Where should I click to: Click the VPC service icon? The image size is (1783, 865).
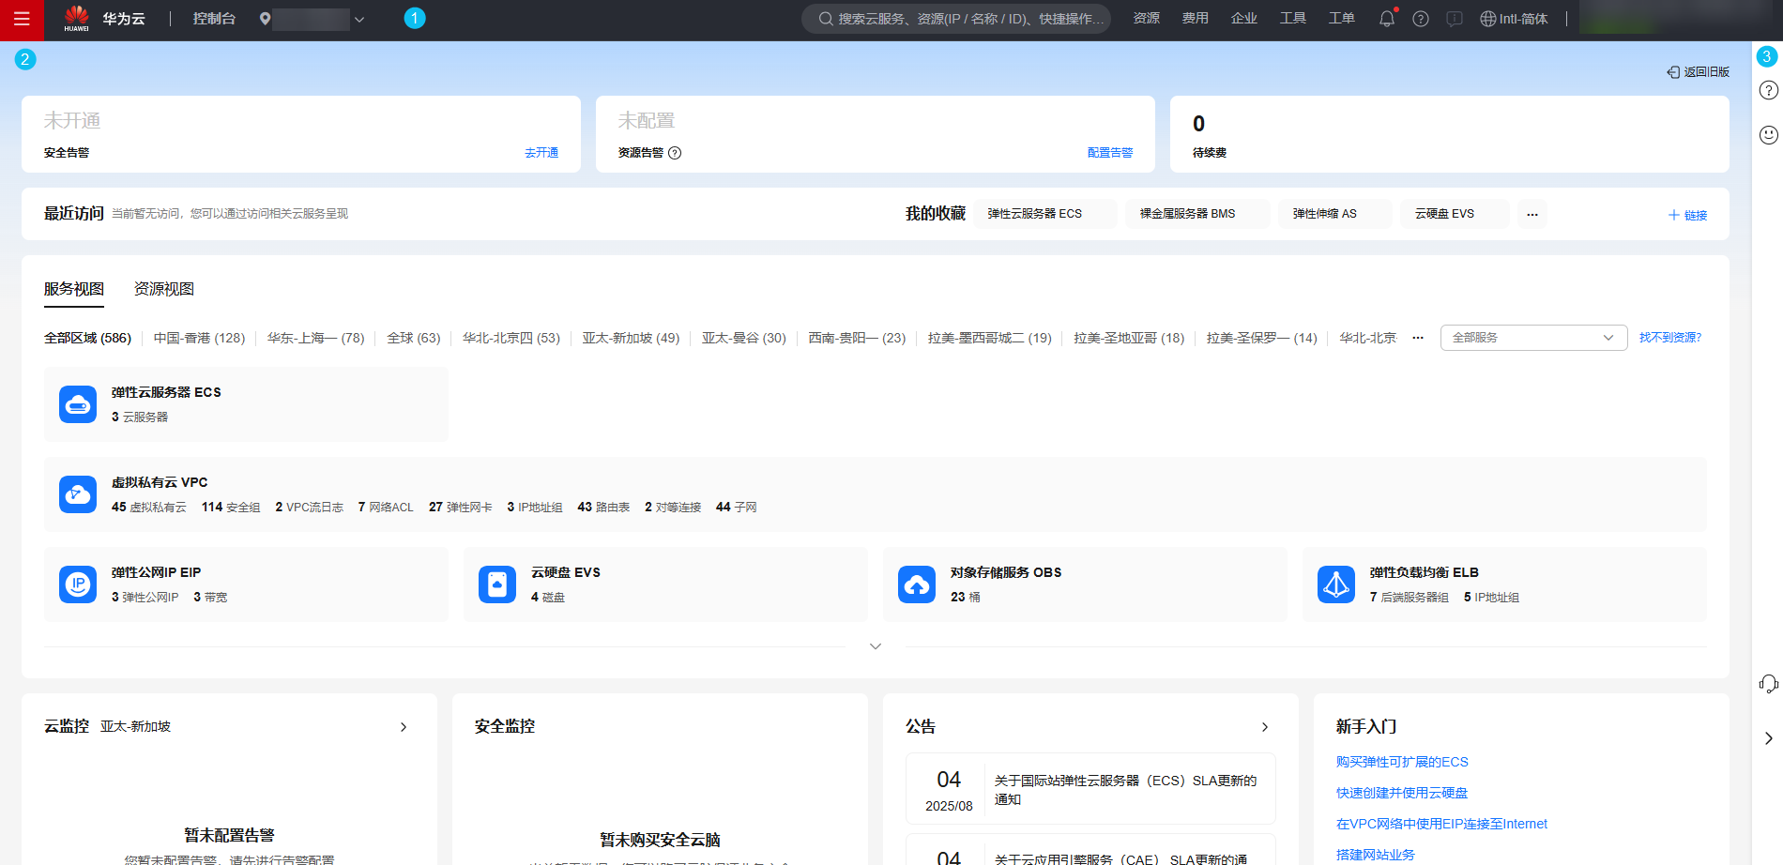78,494
